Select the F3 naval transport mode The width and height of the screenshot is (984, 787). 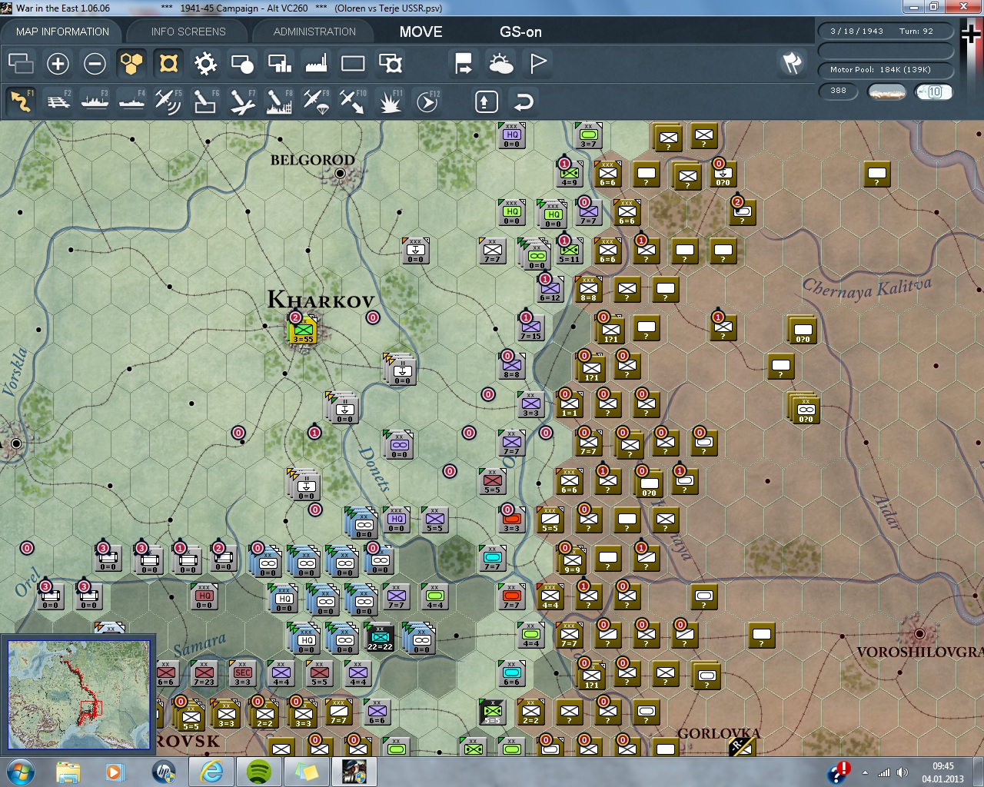[95, 101]
